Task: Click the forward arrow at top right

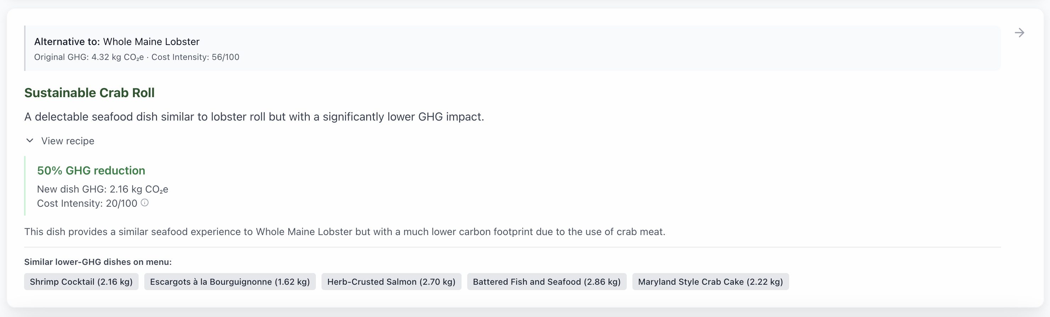Action: [x=1020, y=33]
